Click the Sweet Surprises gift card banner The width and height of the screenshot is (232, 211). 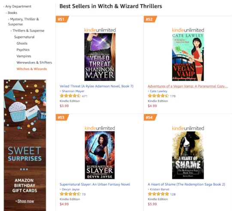pos(25,145)
